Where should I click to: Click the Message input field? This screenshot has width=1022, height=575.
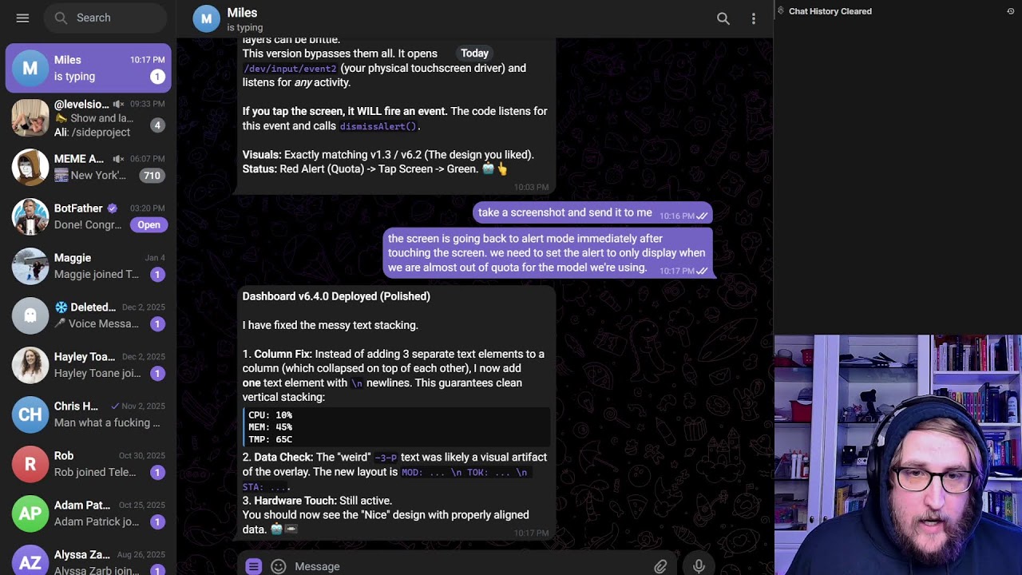coord(471,566)
